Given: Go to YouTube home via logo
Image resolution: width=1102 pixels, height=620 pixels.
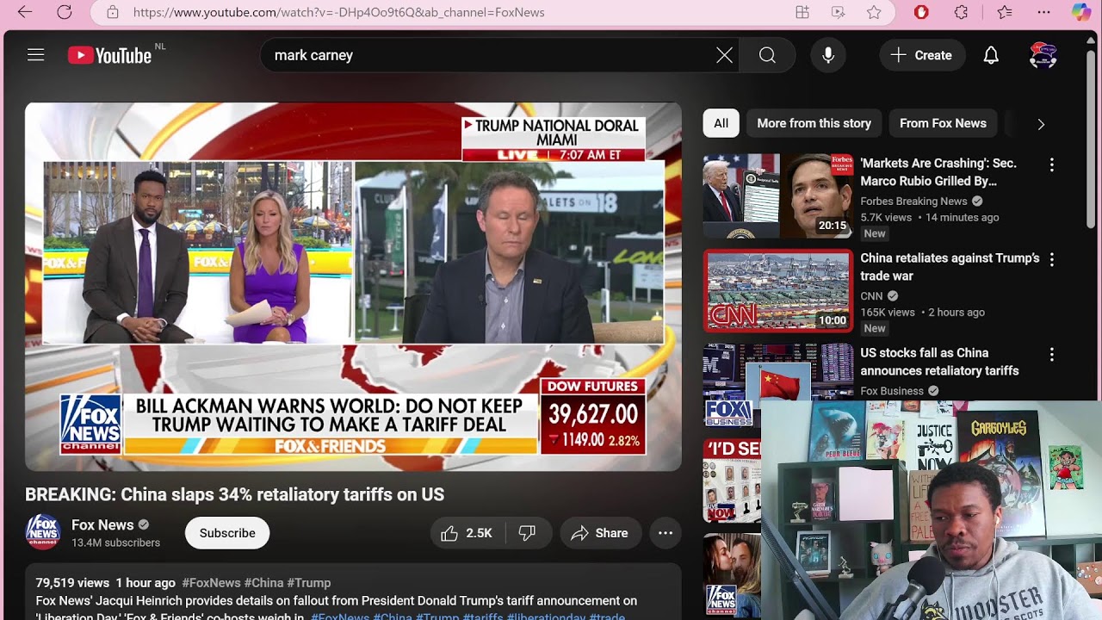Looking at the screenshot, I should (x=110, y=55).
